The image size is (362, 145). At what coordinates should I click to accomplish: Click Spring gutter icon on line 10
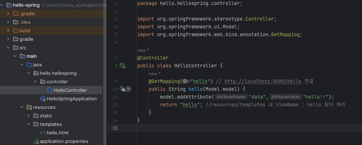tap(122, 89)
